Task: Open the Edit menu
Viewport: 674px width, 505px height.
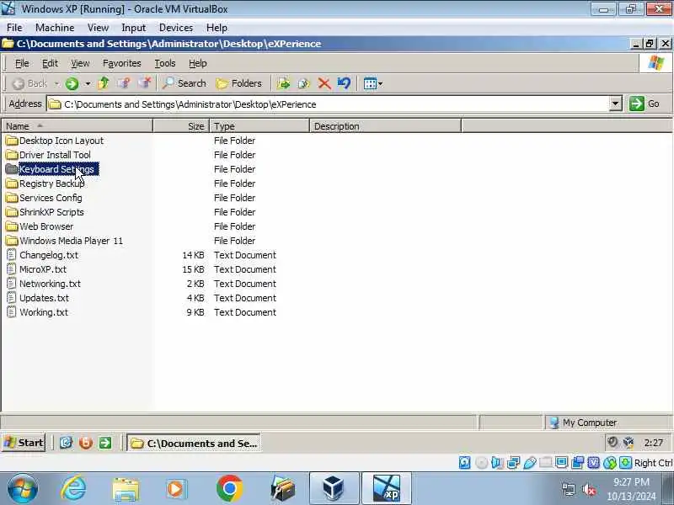Action: [50, 63]
